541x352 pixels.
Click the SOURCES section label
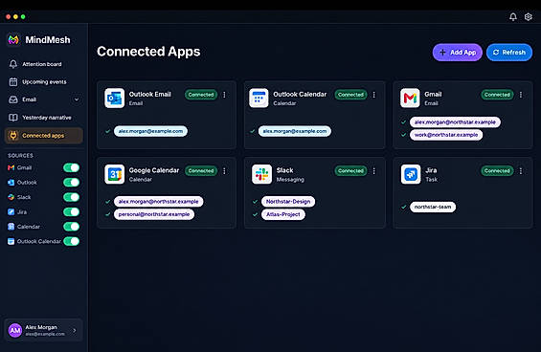pyautogui.click(x=20, y=156)
